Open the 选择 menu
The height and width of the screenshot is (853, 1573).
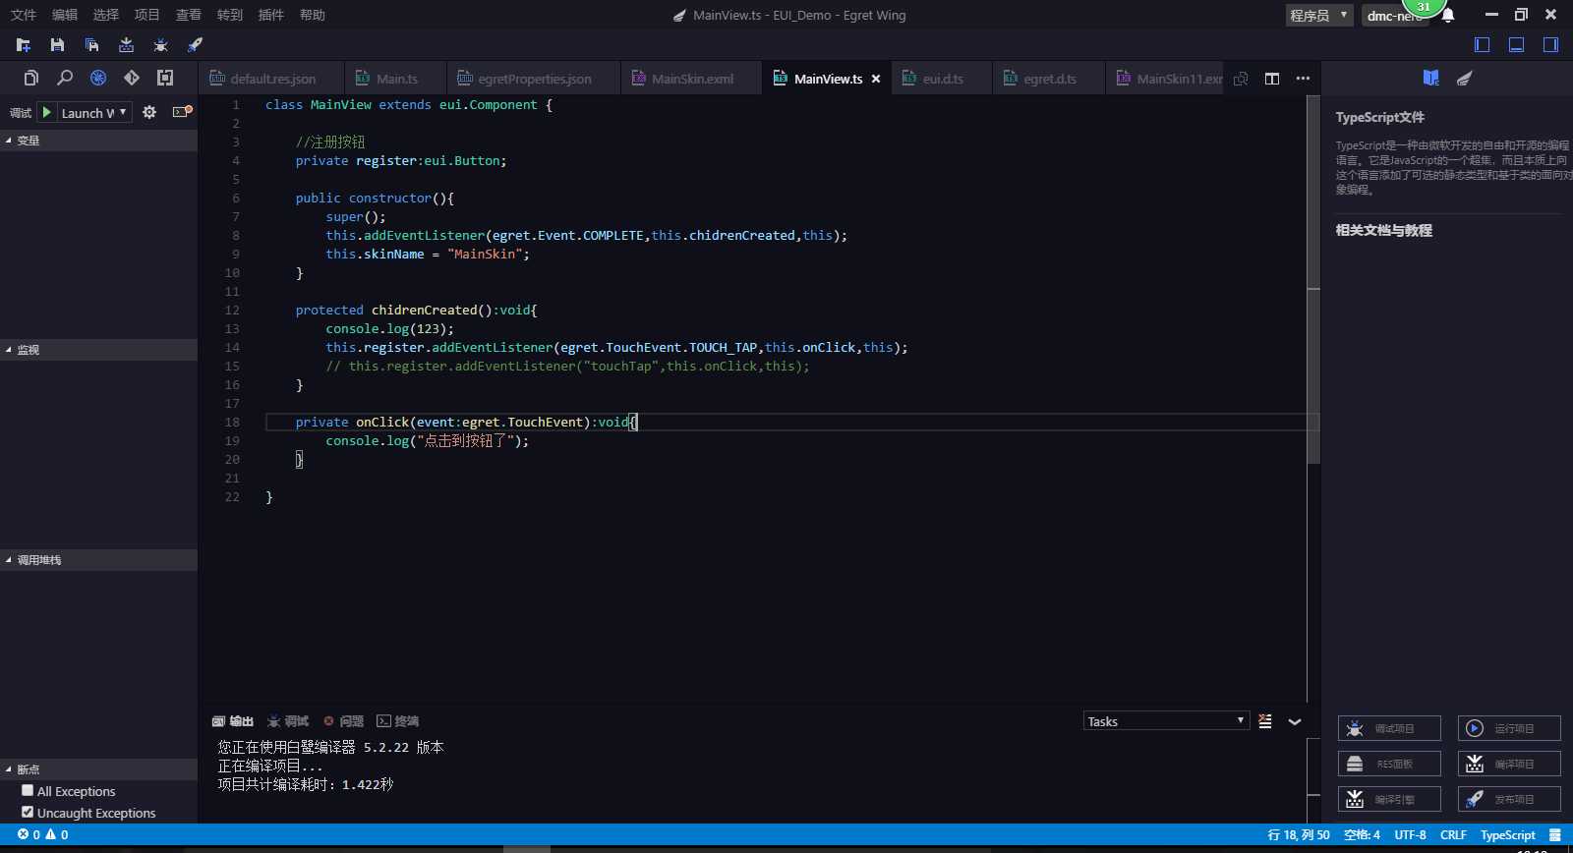point(106,15)
